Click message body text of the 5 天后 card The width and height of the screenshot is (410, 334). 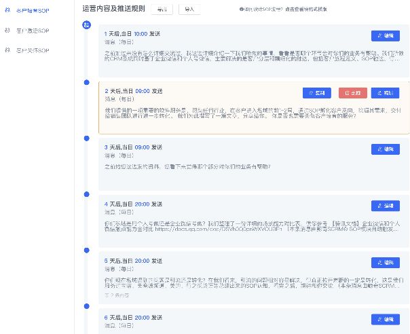click(x=254, y=283)
